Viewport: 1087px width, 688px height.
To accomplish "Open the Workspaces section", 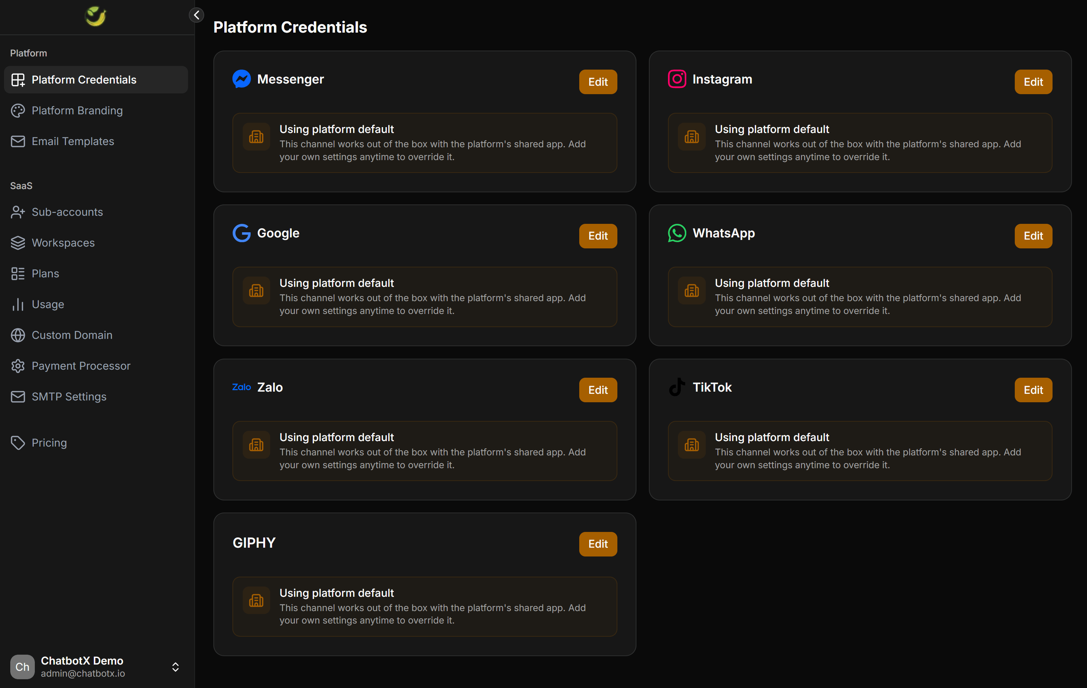I will (96, 243).
